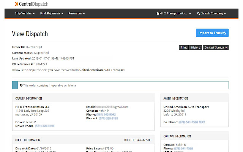Click Current Status Dispatched text
The image size is (243, 152).
(x=30, y=53)
